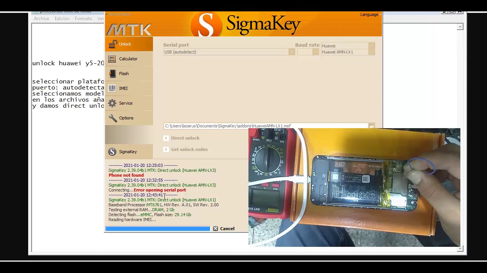Open the SigmaKey sidebar entry
Screen dimensions: 487x273
click(129, 152)
